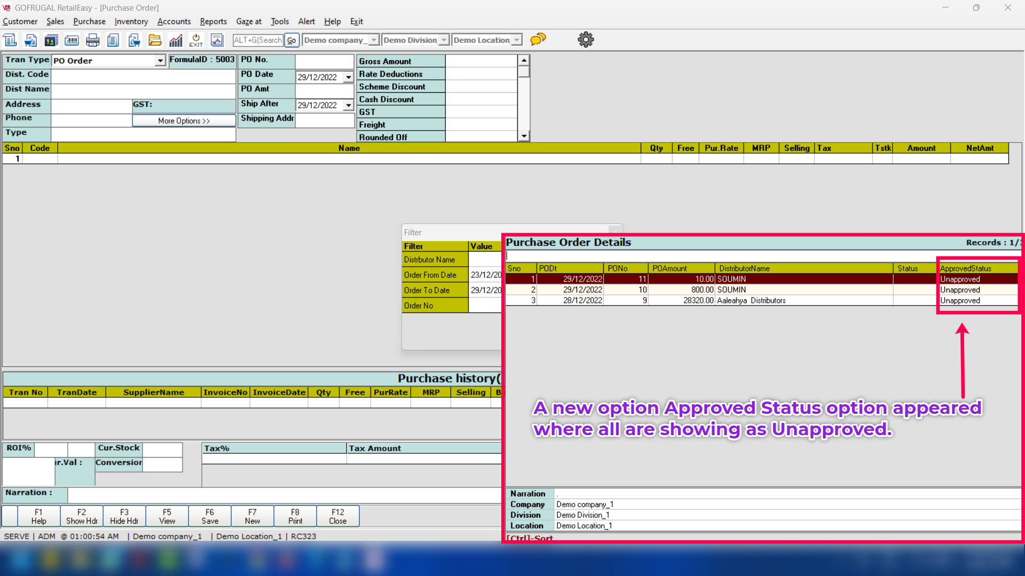Click the EXIT power icon
The width and height of the screenshot is (1025, 576).
point(196,40)
